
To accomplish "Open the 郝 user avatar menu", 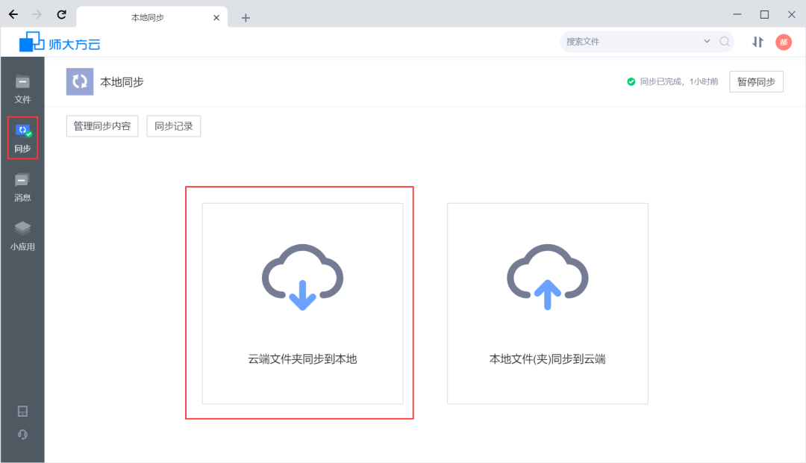I will [x=784, y=42].
